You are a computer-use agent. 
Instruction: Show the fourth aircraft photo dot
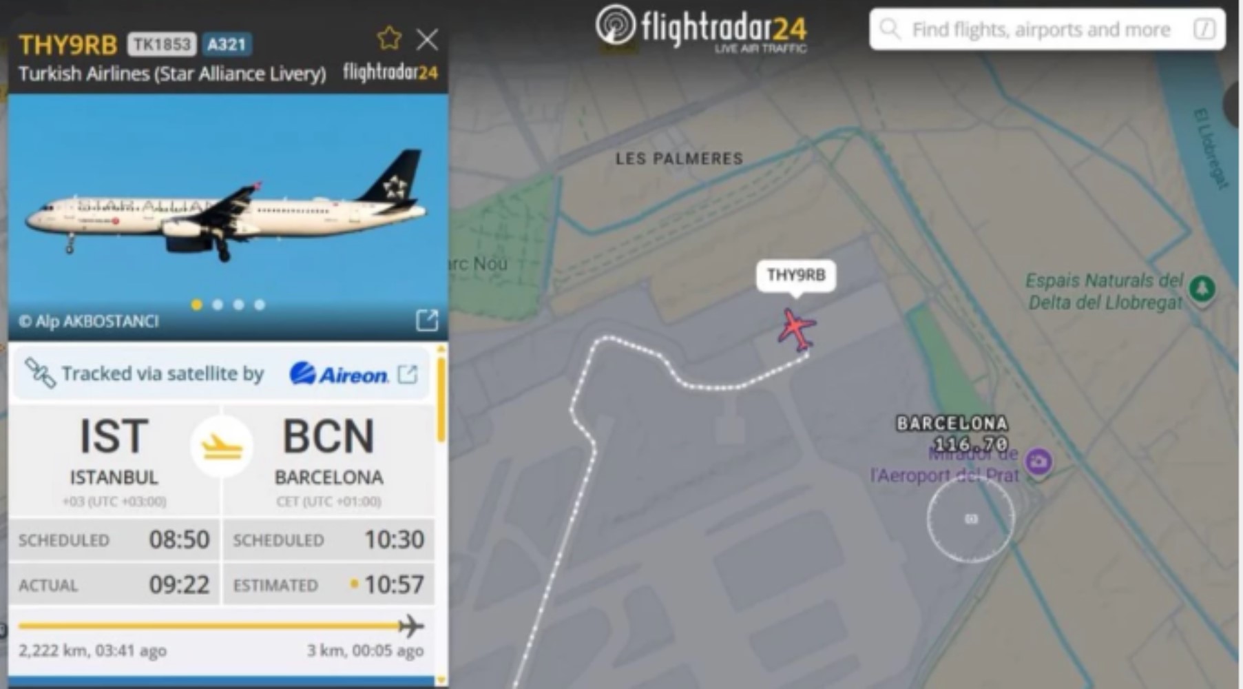click(260, 305)
